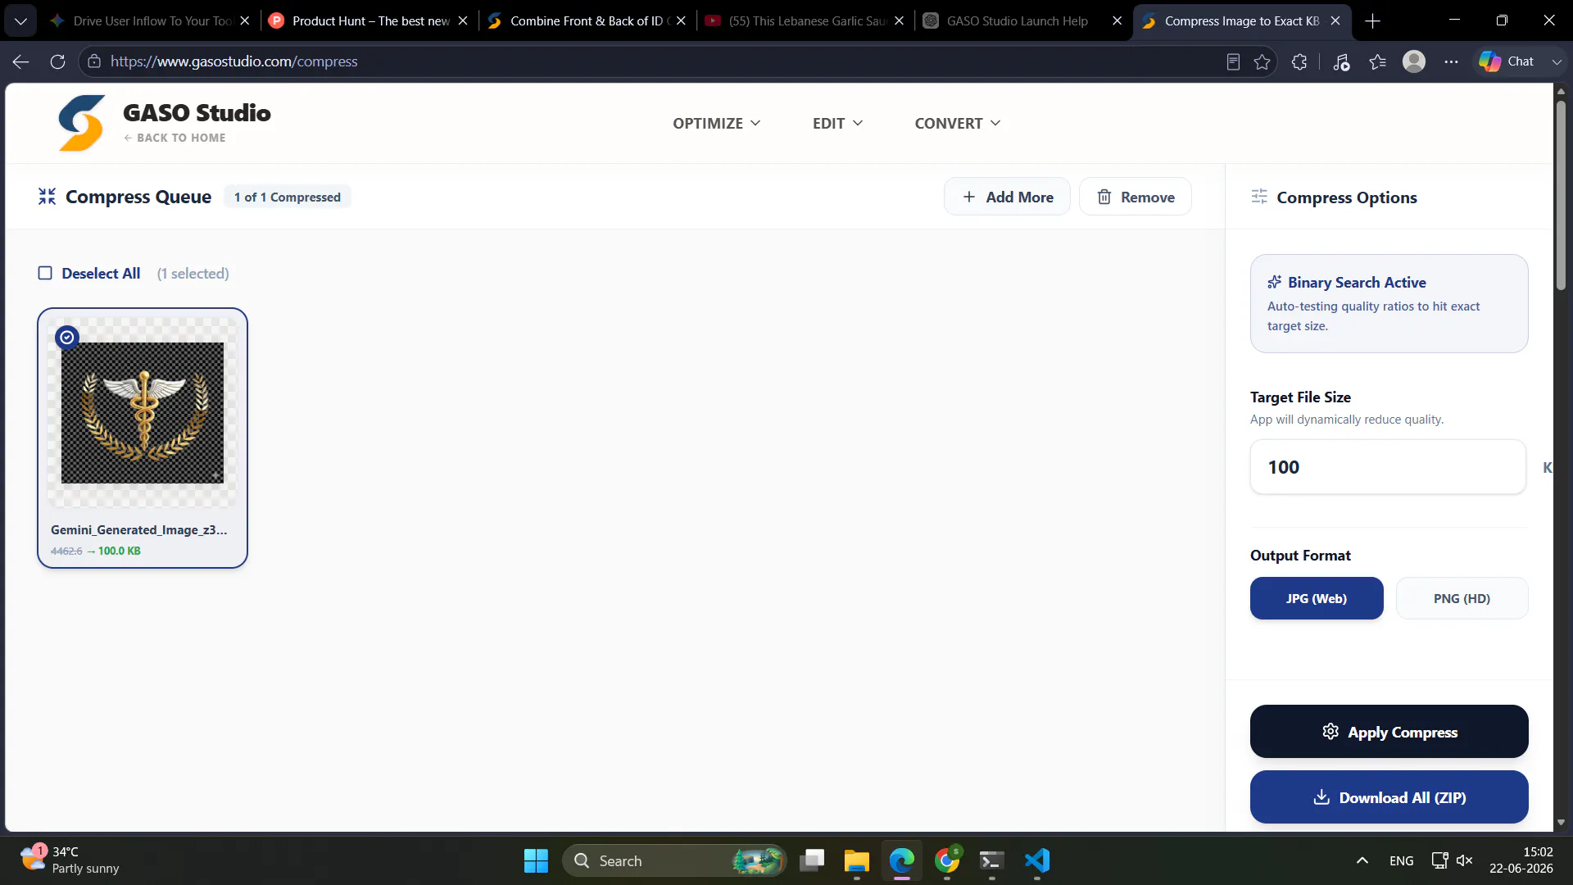The width and height of the screenshot is (1573, 885).
Task: Select JPG (Web) output format
Action: [x=1317, y=598]
